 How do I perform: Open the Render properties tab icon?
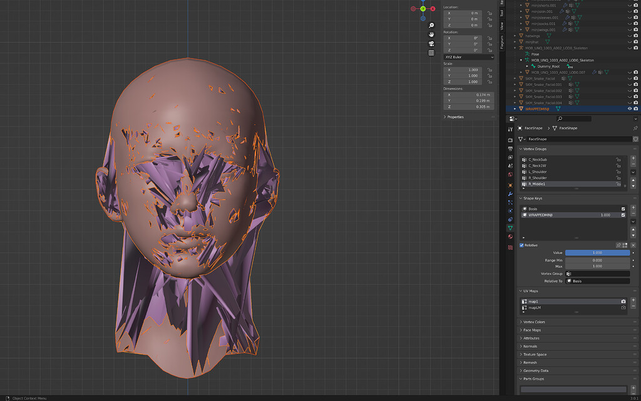(x=510, y=141)
